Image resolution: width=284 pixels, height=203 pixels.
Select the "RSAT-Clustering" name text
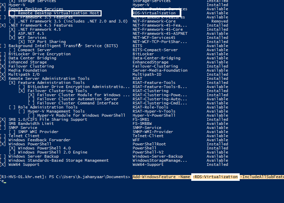tap(150, 91)
